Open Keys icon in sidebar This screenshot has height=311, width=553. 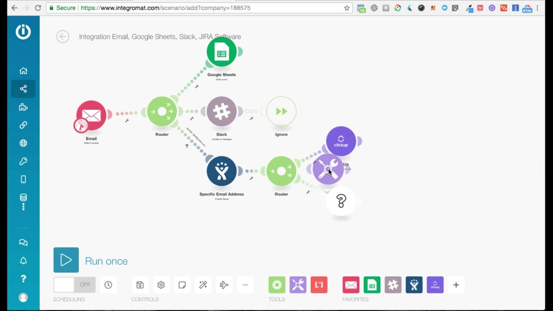23,161
